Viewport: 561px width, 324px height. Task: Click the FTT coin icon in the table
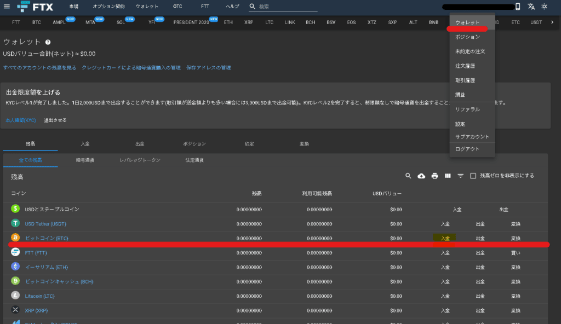(x=15, y=252)
